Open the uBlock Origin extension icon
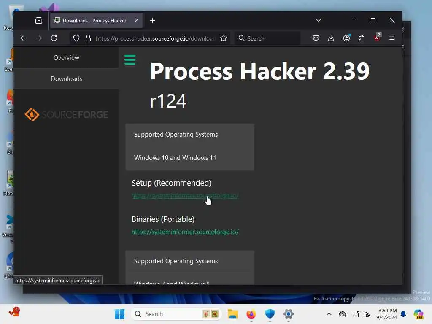The width and height of the screenshot is (432, 324). (377, 38)
